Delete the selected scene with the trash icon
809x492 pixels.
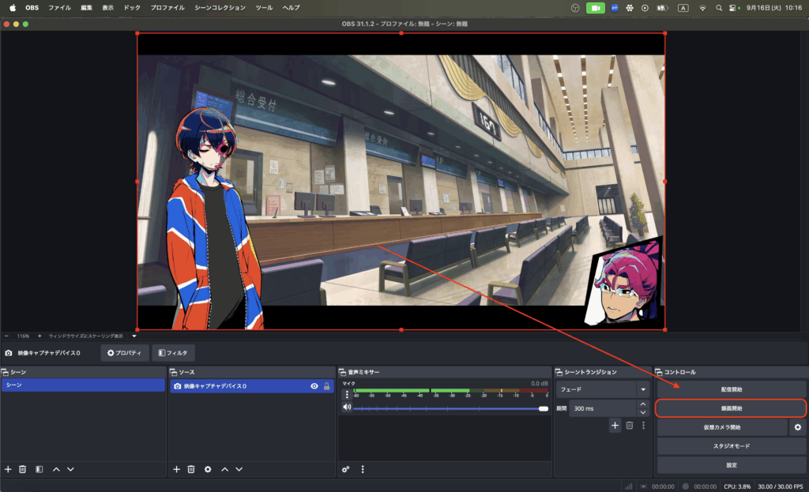tap(23, 469)
